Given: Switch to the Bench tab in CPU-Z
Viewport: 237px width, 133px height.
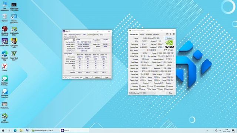Looking at the screenshot, I should click(x=96, y=35).
